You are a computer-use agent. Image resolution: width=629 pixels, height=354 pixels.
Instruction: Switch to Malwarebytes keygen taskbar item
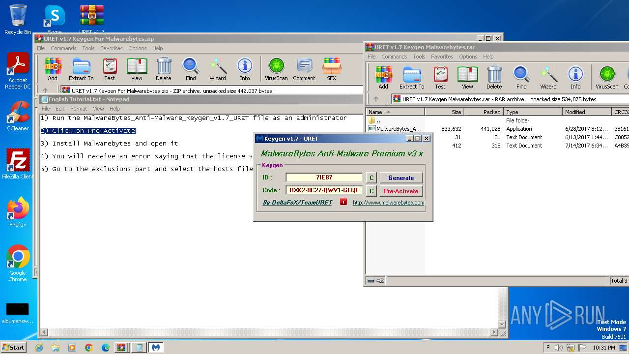point(155,348)
